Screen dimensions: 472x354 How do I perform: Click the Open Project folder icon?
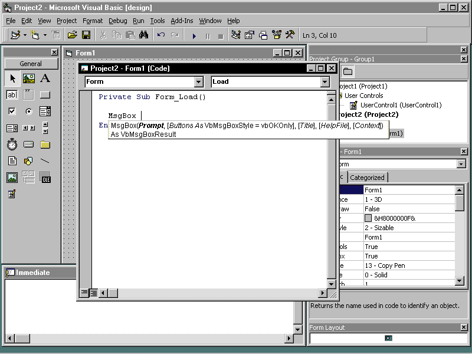point(72,35)
